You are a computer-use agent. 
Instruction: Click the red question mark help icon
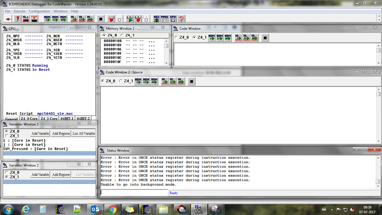point(181,19)
